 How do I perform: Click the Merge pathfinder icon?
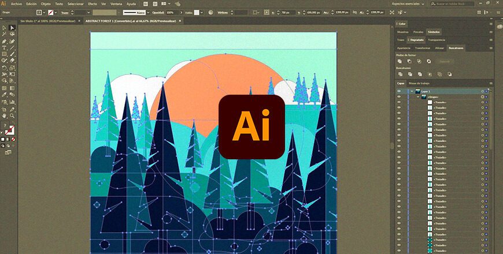point(420,74)
